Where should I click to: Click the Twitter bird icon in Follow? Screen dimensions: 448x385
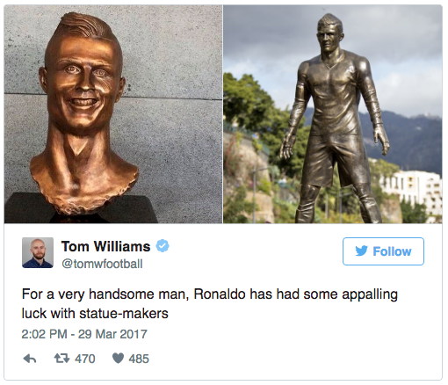coord(361,251)
